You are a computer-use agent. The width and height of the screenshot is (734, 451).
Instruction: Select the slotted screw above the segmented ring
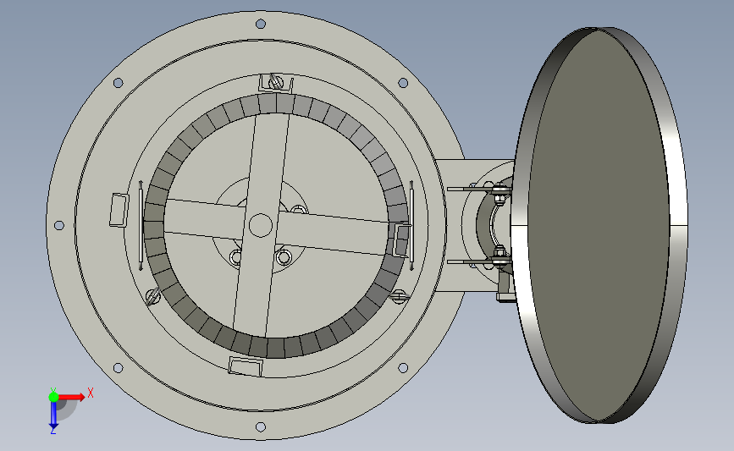(x=277, y=82)
